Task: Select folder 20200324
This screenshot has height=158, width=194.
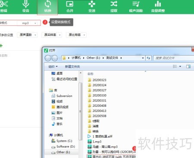Action: pos(97,85)
